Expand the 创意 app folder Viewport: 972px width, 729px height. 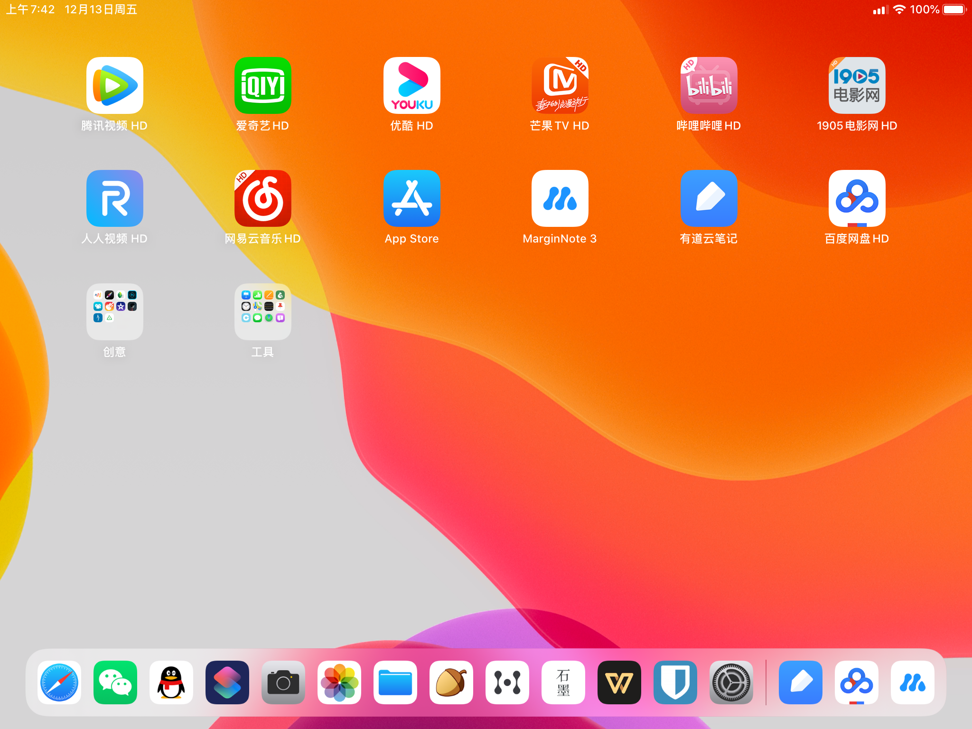(114, 312)
